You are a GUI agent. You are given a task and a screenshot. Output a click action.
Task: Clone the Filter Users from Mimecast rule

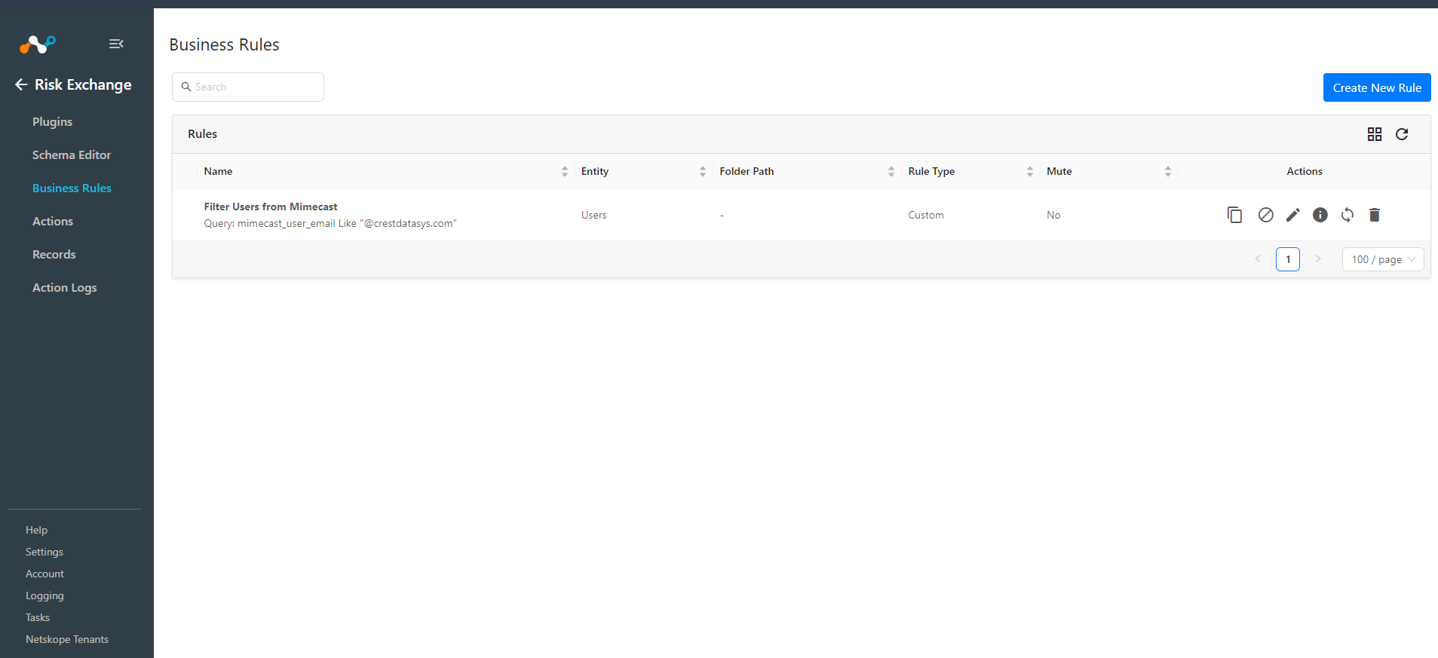1234,215
